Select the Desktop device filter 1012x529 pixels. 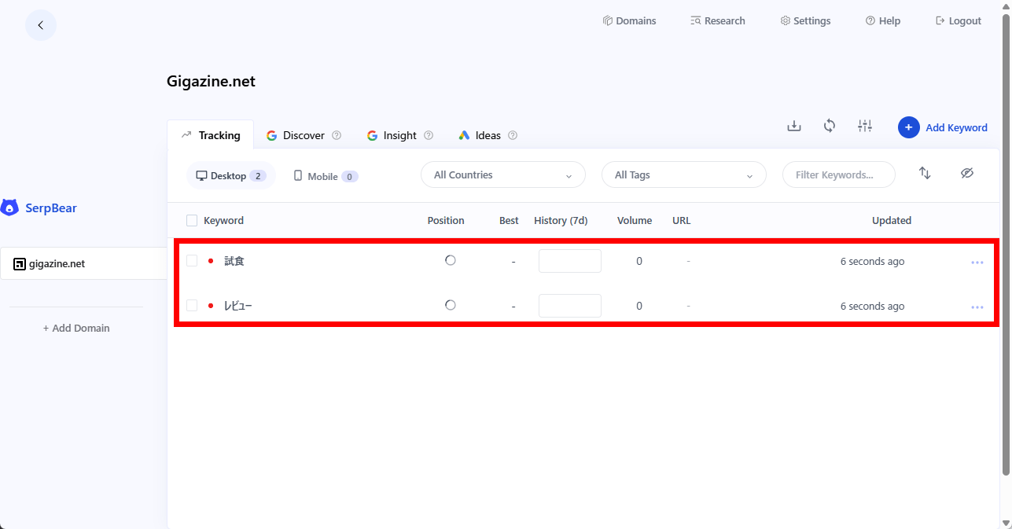pyautogui.click(x=231, y=176)
